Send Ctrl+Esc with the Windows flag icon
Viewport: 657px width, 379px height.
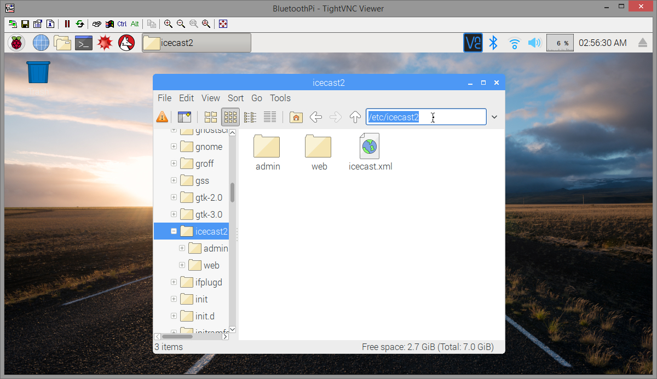click(x=109, y=24)
